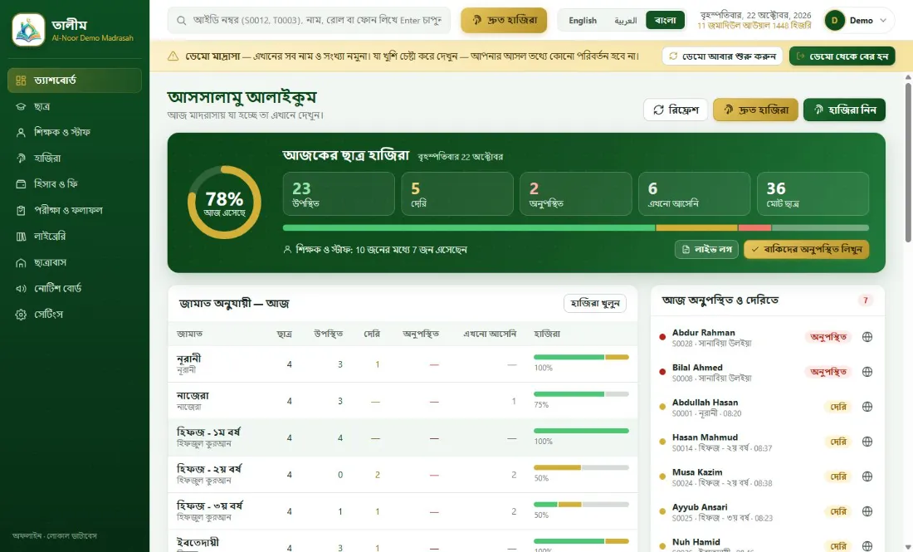Click globe icon beside Hasan Mahmud
Image resolution: width=913 pixels, height=552 pixels.
click(867, 442)
